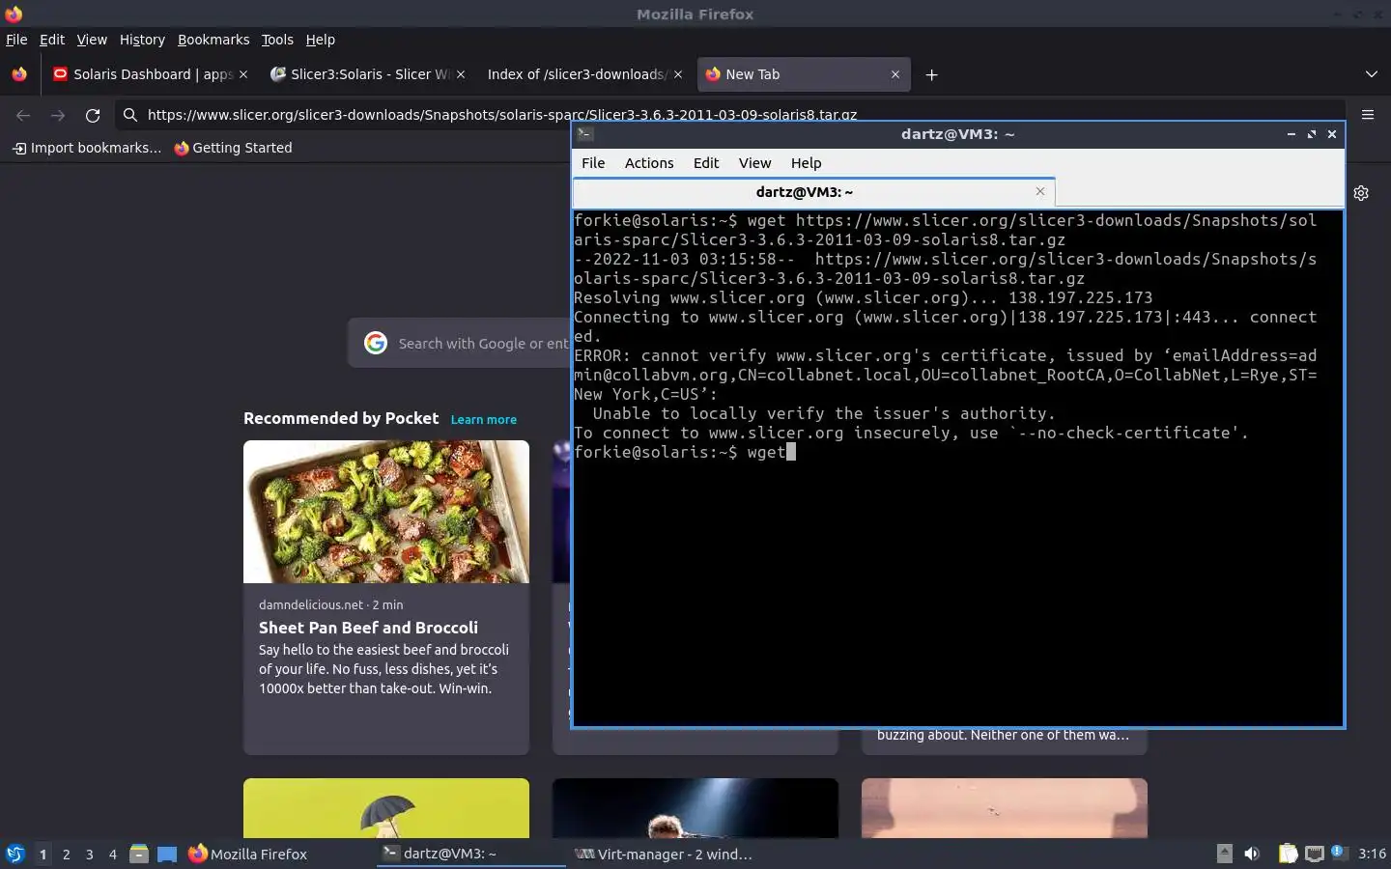This screenshot has height=869, width=1391.
Task: Select the dartz@VM3 terminal tab
Action: coord(813,192)
